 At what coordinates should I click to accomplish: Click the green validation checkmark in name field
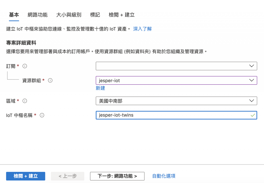(x=253, y=115)
